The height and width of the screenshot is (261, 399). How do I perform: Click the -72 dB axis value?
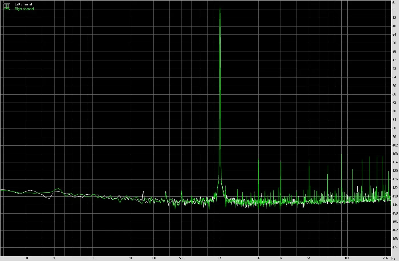pyautogui.click(x=394, y=103)
